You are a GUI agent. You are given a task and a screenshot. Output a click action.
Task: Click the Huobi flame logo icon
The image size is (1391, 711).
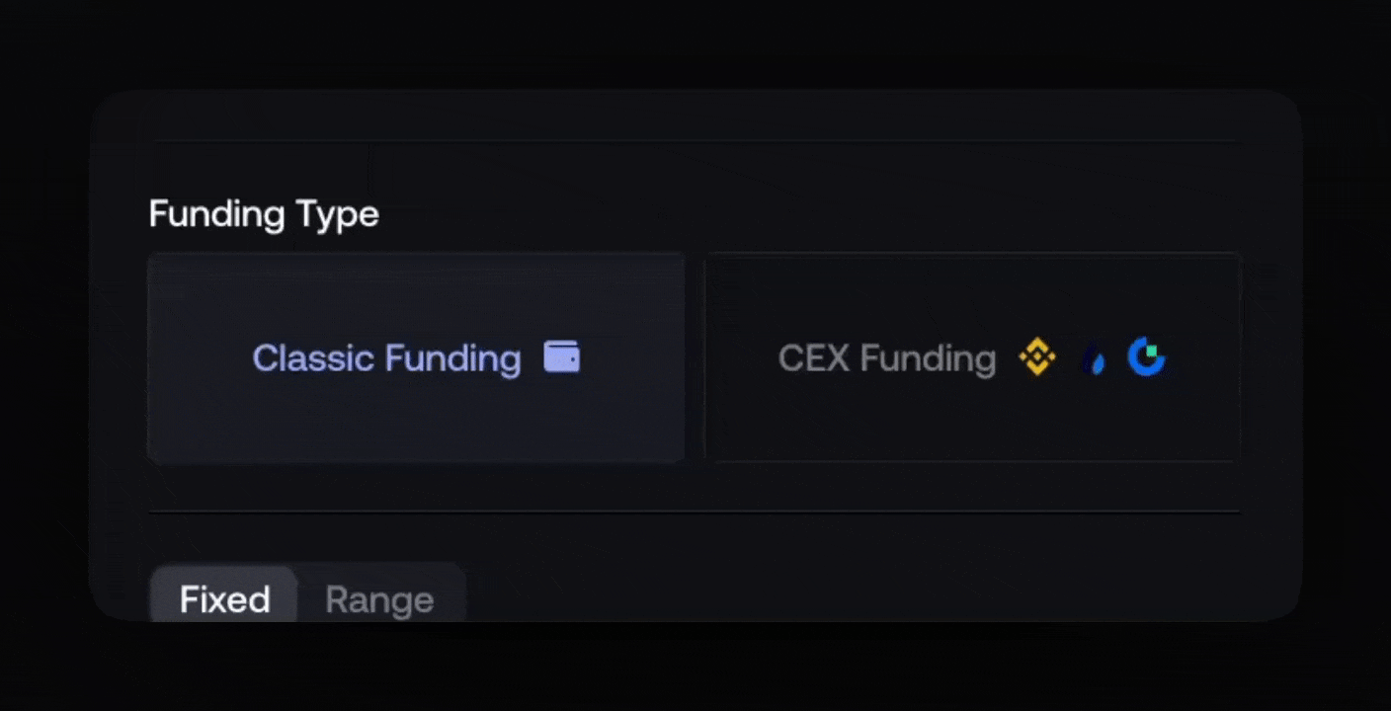click(x=1094, y=358)
